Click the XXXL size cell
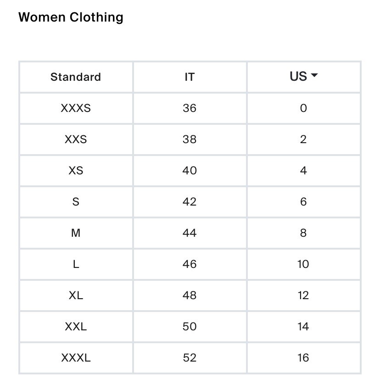The height and width of the screenshot is (390, 380). (76, 358)
